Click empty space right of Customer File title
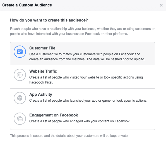Image resolution: width=166 pixels, height=143 pixels. pyautogui.click(x=105, y=48)
